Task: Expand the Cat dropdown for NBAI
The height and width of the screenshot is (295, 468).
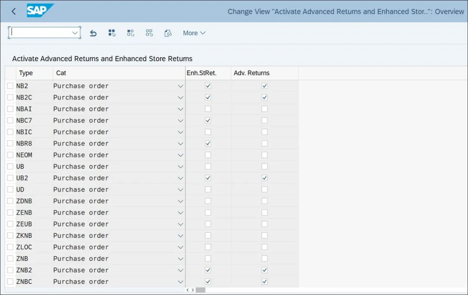Action: pos(180,109)
